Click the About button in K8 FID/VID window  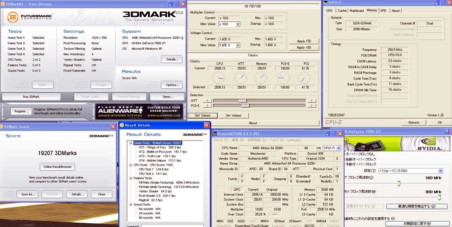(x=253, y=123)
